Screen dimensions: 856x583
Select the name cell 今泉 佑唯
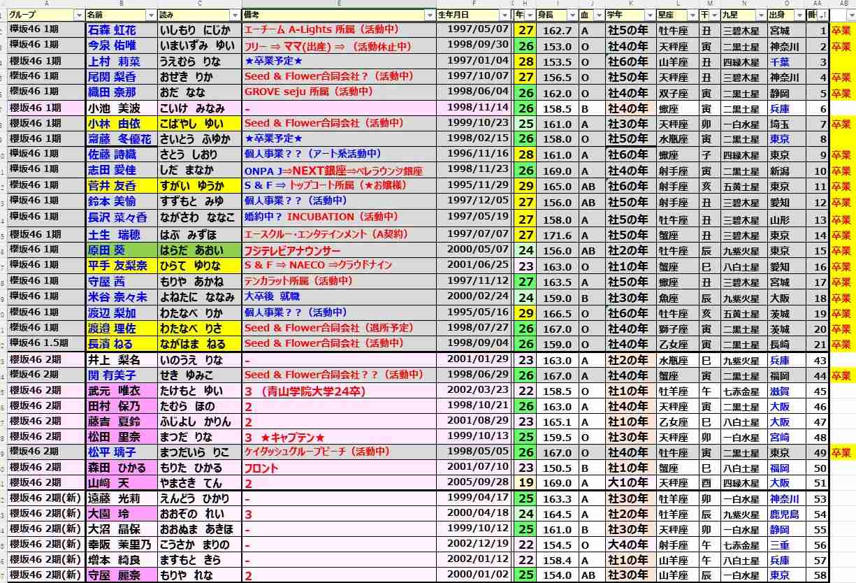(122, 45)
